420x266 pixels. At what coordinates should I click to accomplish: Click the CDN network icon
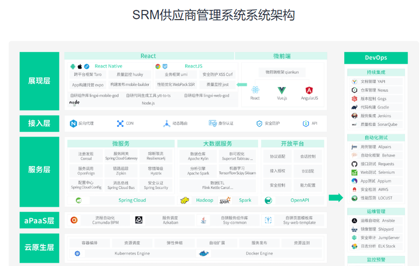point(120,123)
